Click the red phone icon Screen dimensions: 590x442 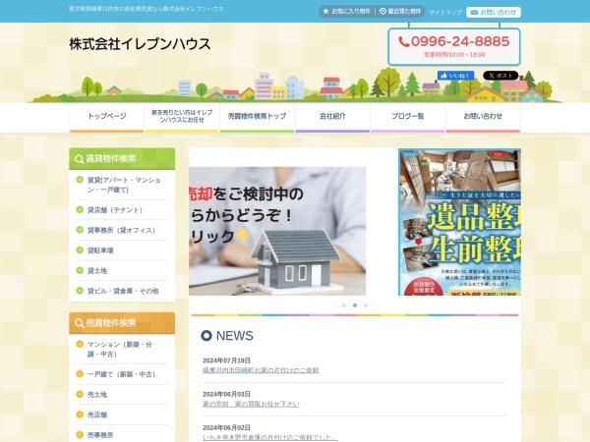coord(404,41)
